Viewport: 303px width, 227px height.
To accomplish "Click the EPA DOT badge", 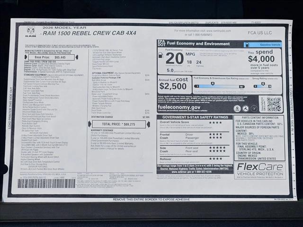I will point(161,43).
